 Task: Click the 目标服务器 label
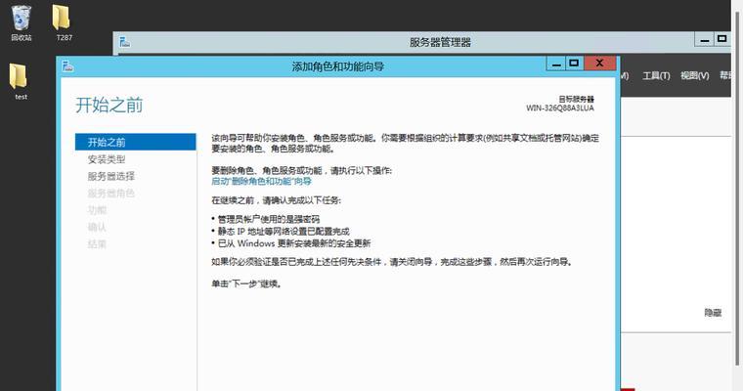coord(576,99)
